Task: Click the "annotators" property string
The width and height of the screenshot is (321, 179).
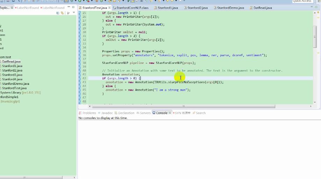Action: pyautogui.click(x=144, y=55)
